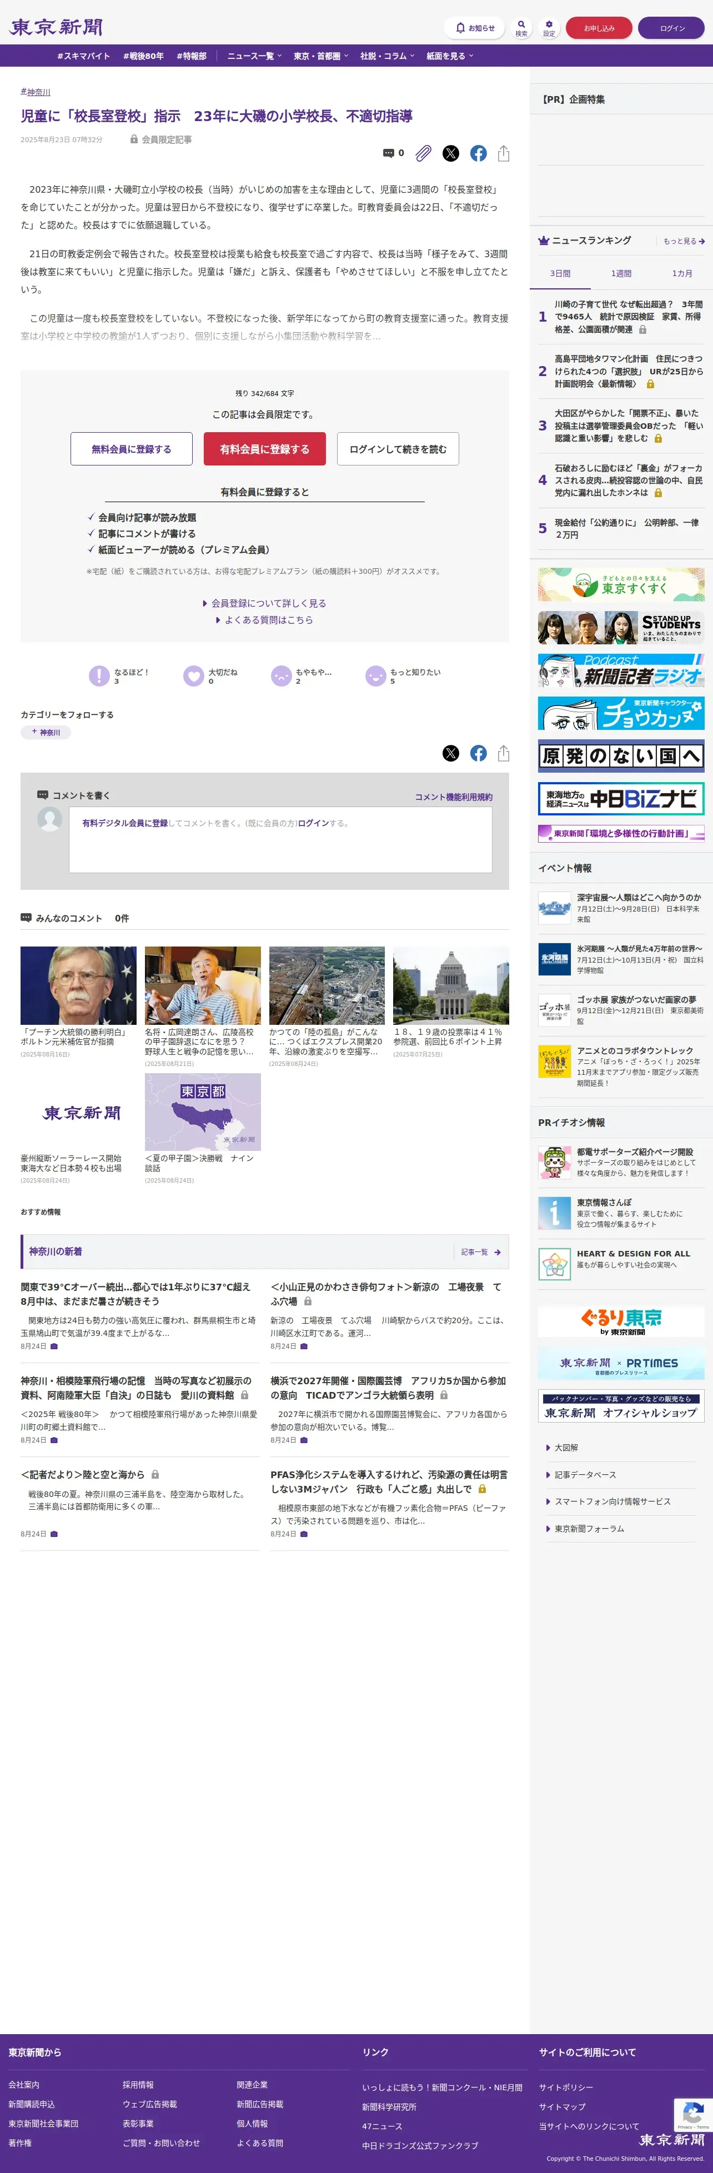Open 関東で39℃オーバー続出 article

(x=136, y=1294)
